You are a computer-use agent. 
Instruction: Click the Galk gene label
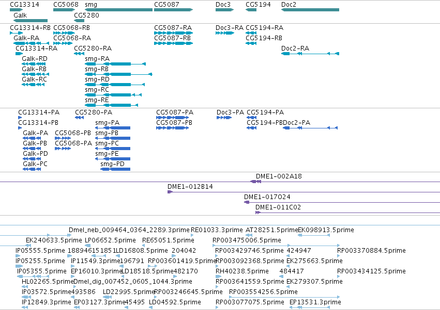[20, 15]
